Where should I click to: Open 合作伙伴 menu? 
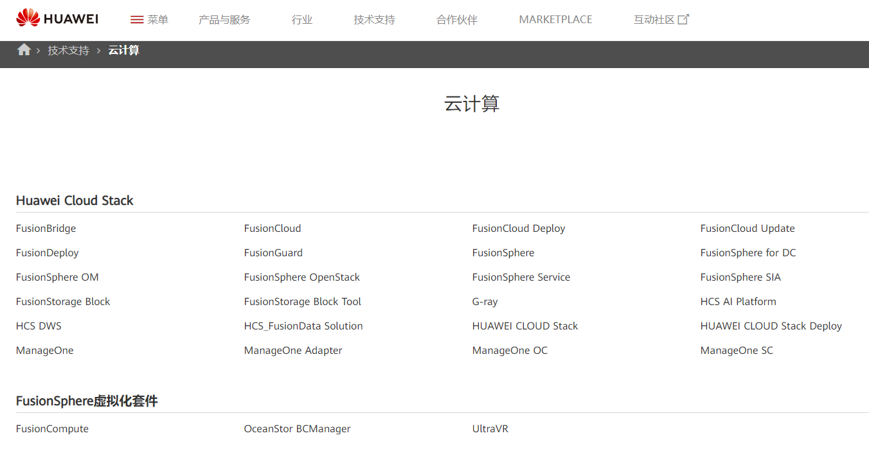click(x=457, y=20)
